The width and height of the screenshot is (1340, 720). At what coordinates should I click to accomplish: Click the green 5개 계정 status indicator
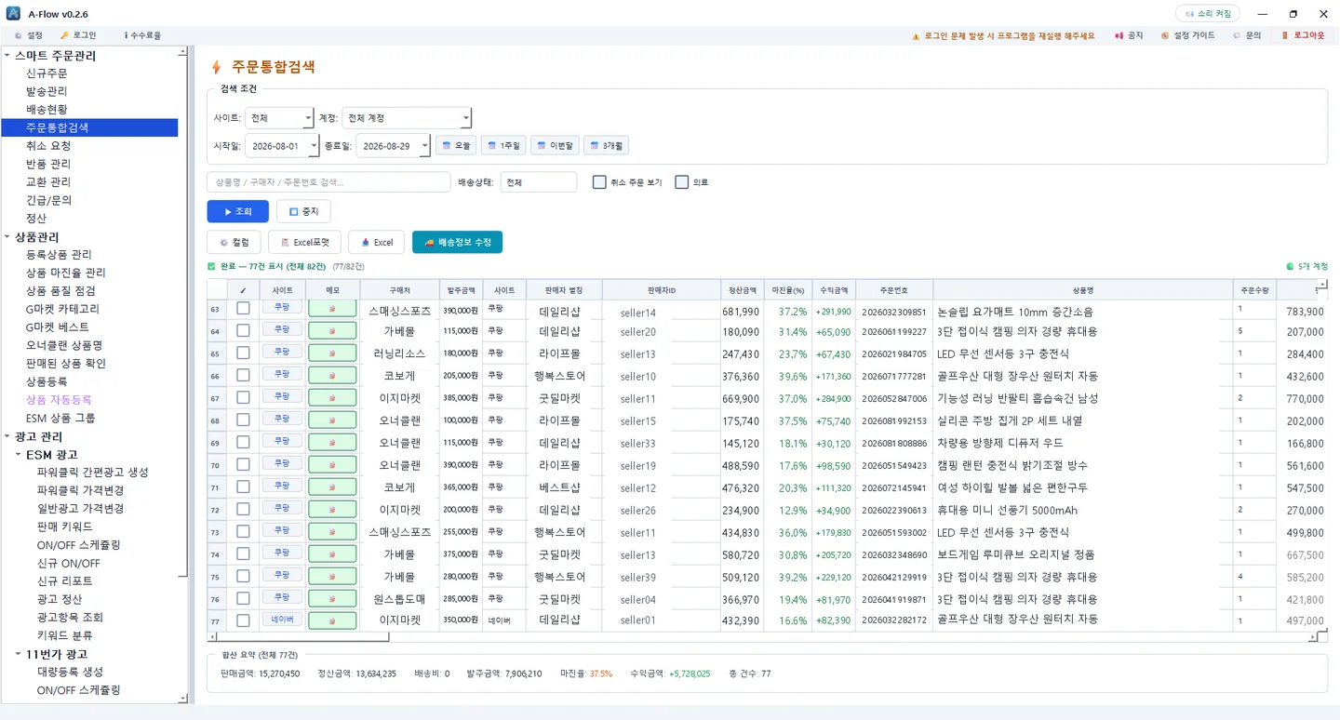pyautogui.click(x=1306, y=266)
